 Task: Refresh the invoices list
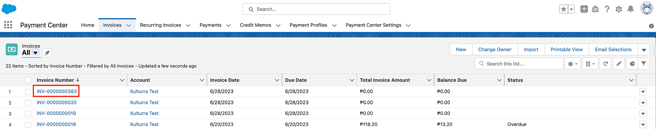click(x=606, y=64)
